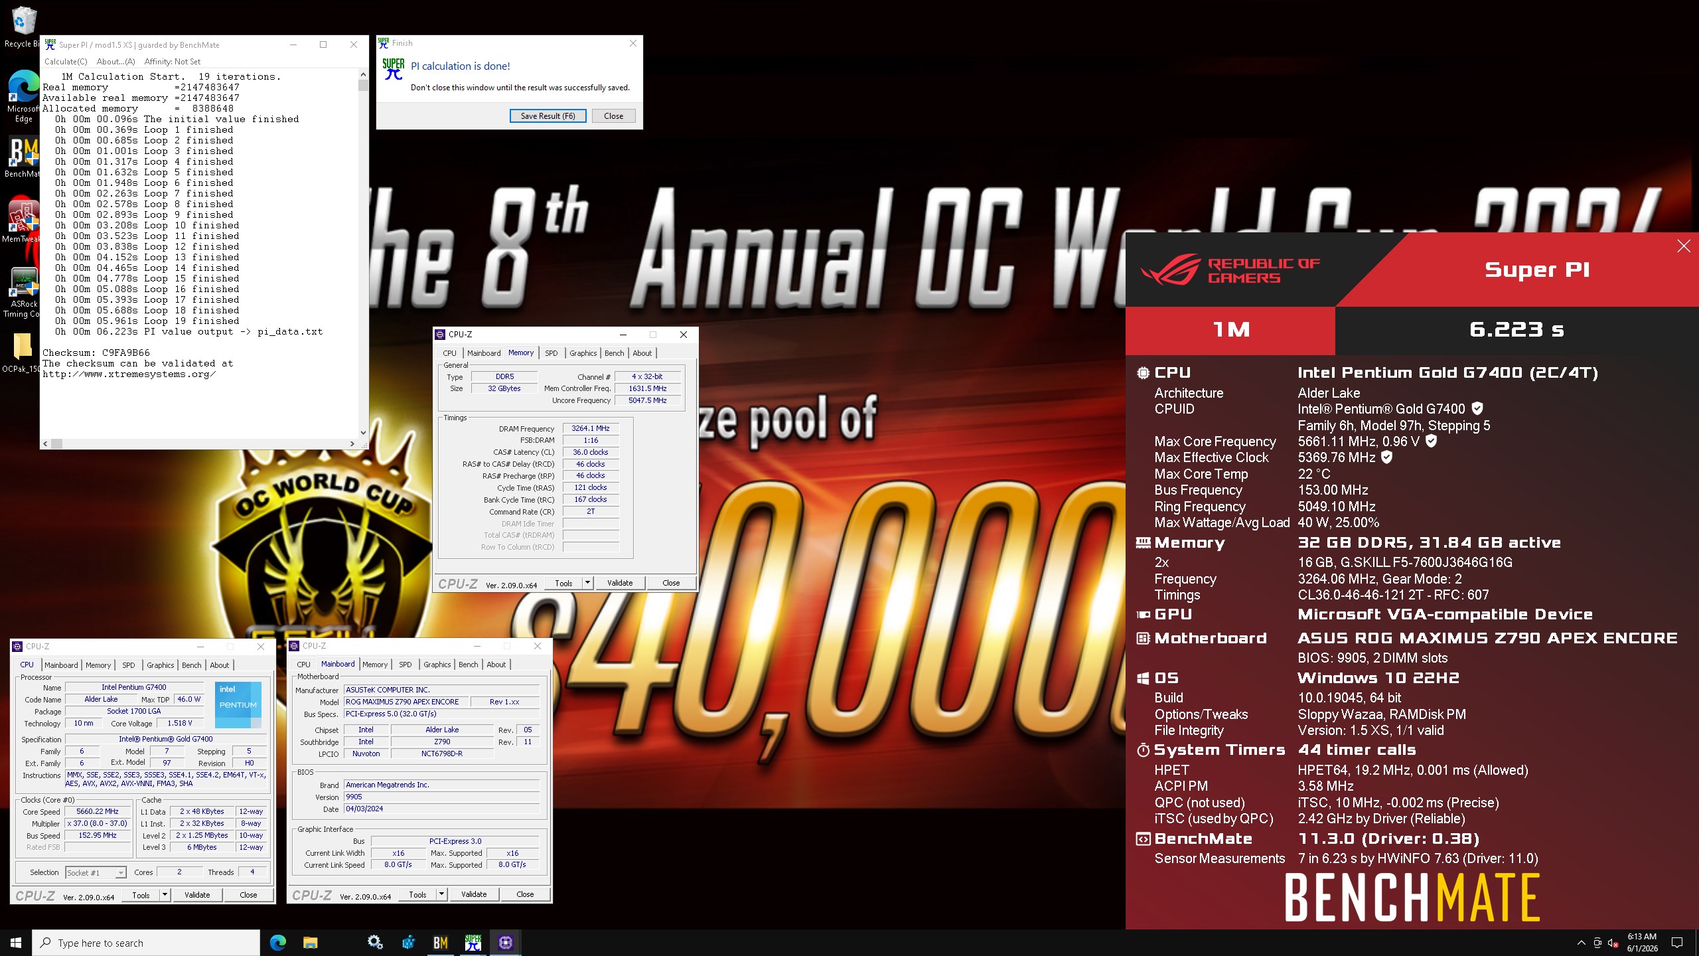Click the Type here to search box
Screen dimensions: 1699x956
tap(146, 943)
